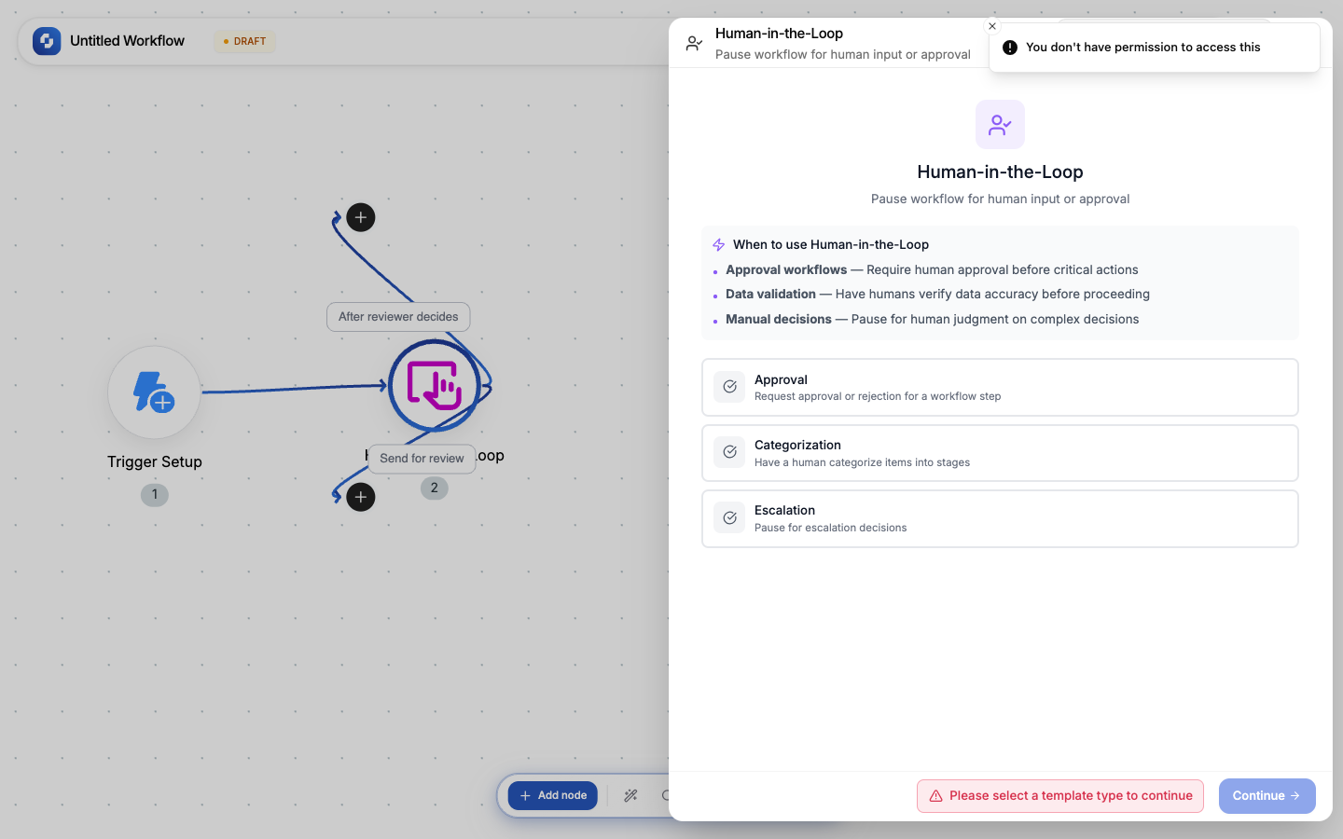Click the step number 1 badge under Trigger Setup
Viewport: 1343px width, 839px height.
pos(155,495)
